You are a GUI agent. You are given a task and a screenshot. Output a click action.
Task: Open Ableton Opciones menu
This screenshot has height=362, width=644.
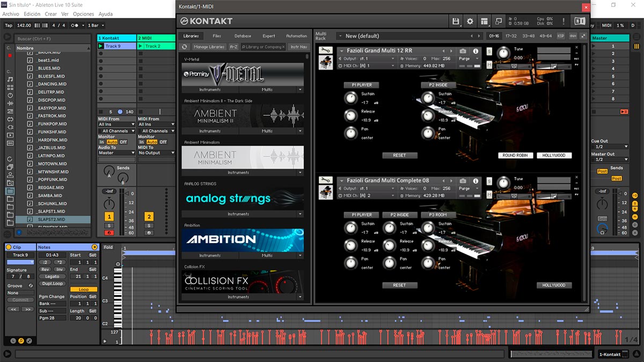coord(83,14)
